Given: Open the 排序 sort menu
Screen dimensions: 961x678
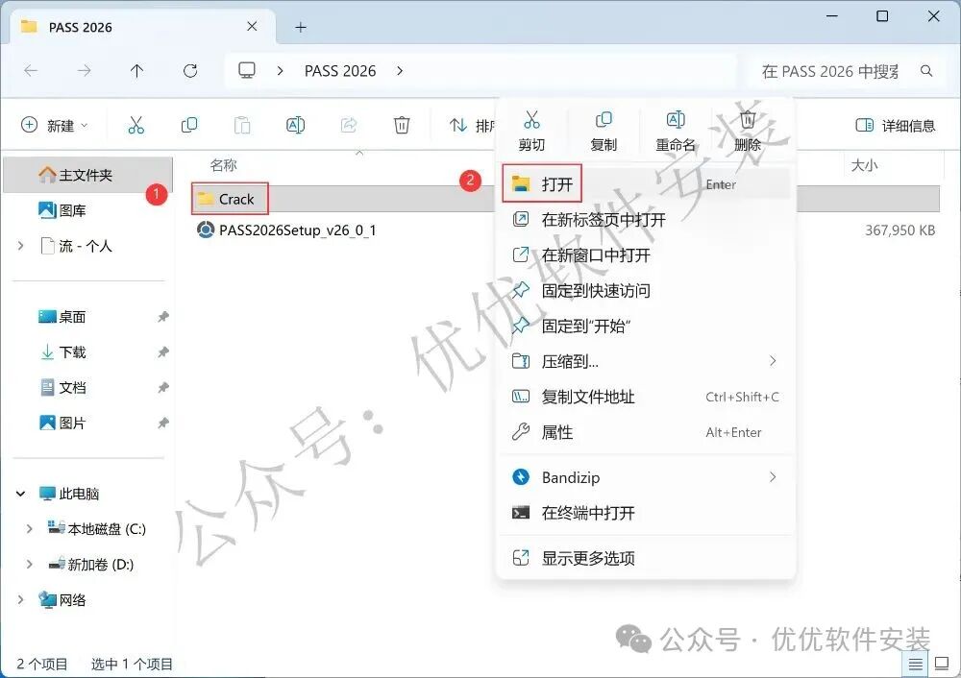Looking at the screenshot, I should click(471, 125).
